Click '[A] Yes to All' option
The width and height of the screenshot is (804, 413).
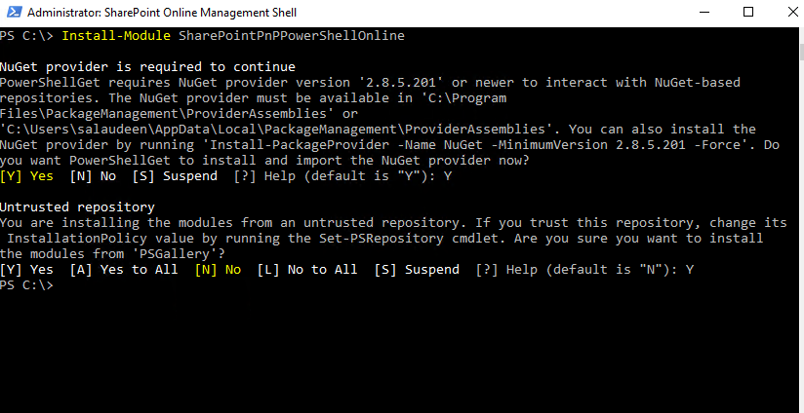point(124,270)
